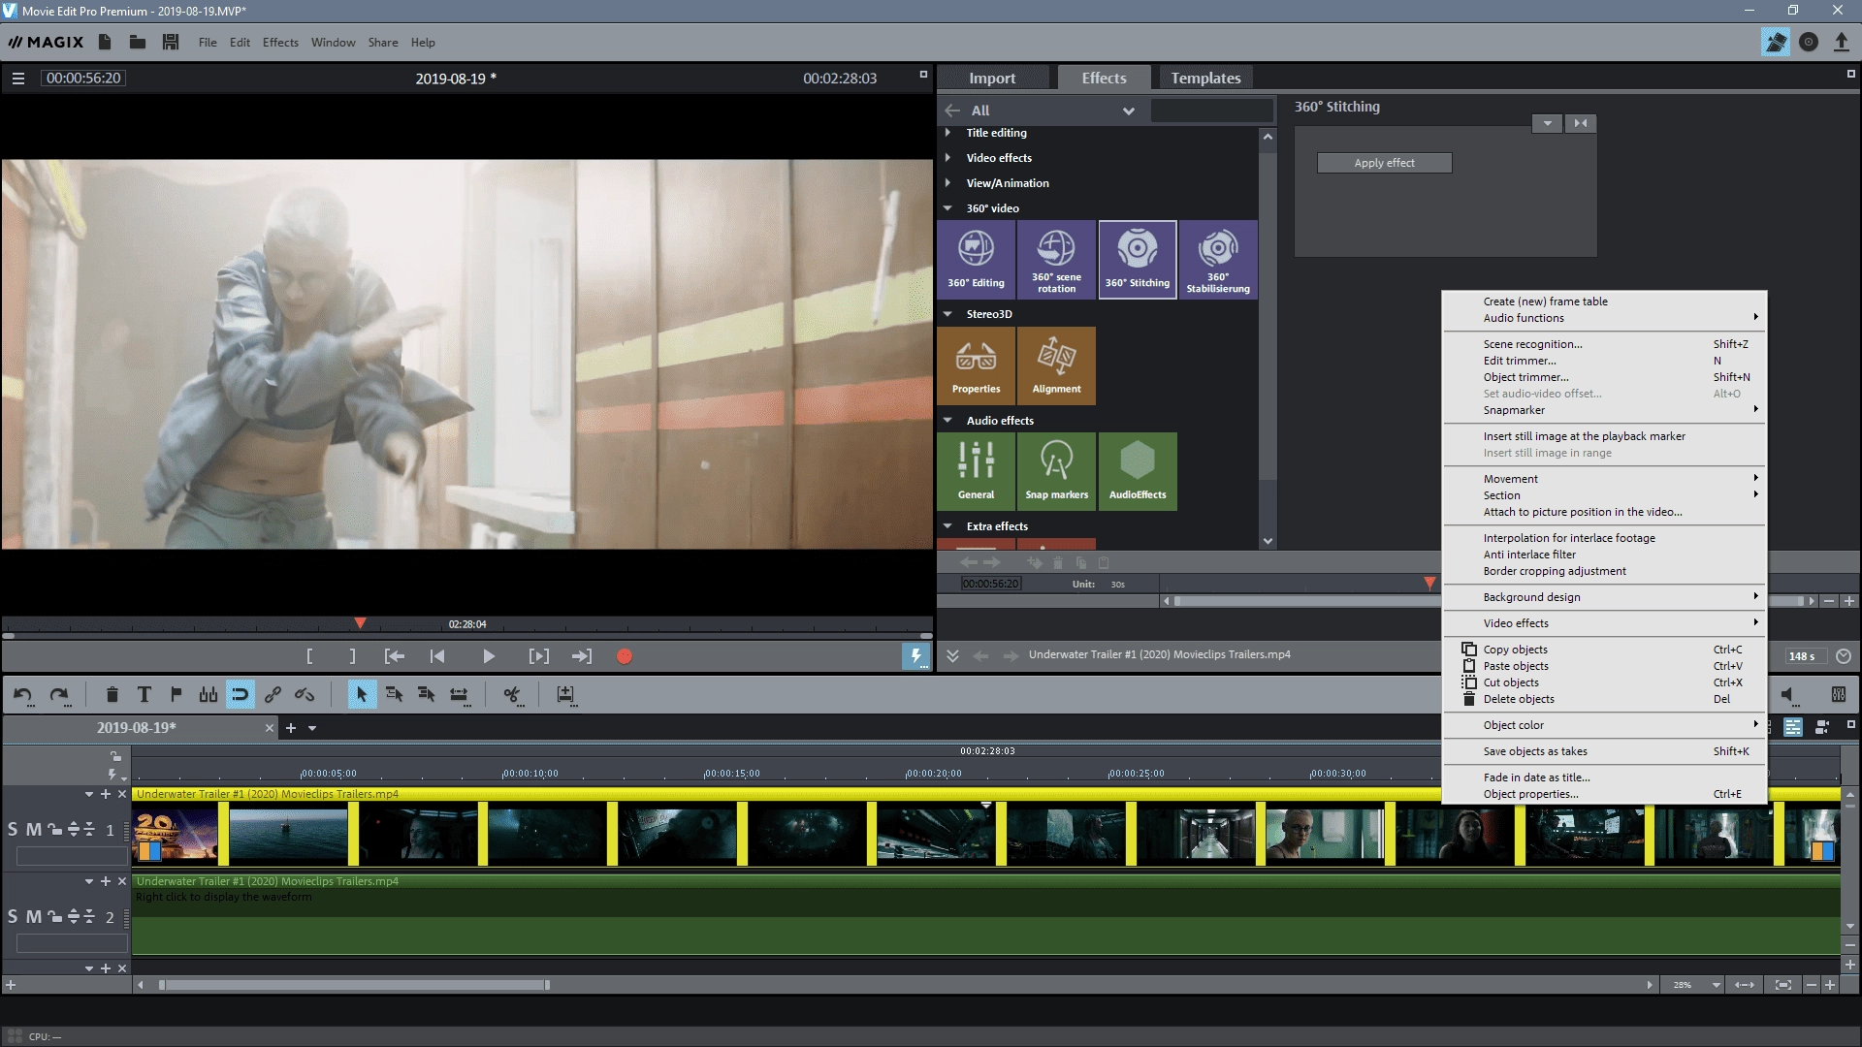Switch to the Import tab

pyautogui.click(x=992, y=78)
